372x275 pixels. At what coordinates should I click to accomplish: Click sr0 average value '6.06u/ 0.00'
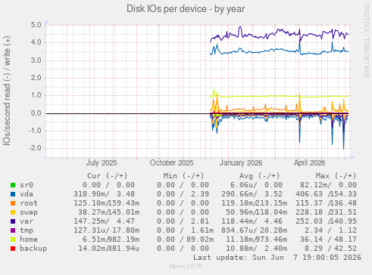pyautogui.click(x=256, y=185)
